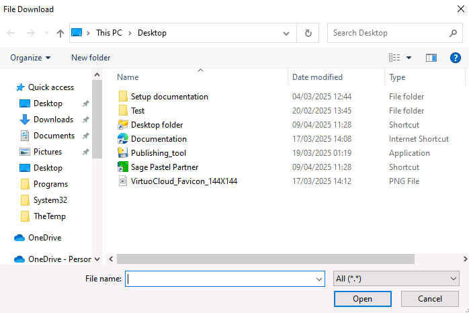This screenshot has width=469, height=313.
Task: Click the Up one level arrow icon
Action: pyautogui.click(x=60, y=33)
